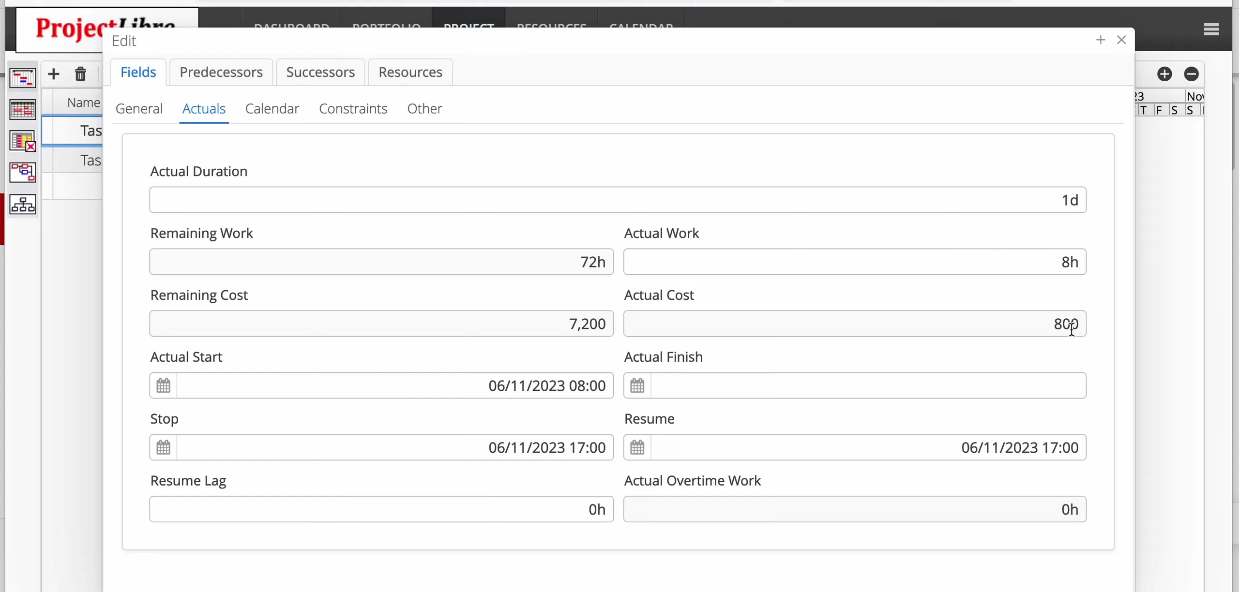The height and width of the screenshot is (592, 1239).
Task: Open the Calendar sub-tab
Action: pos(272,108)
